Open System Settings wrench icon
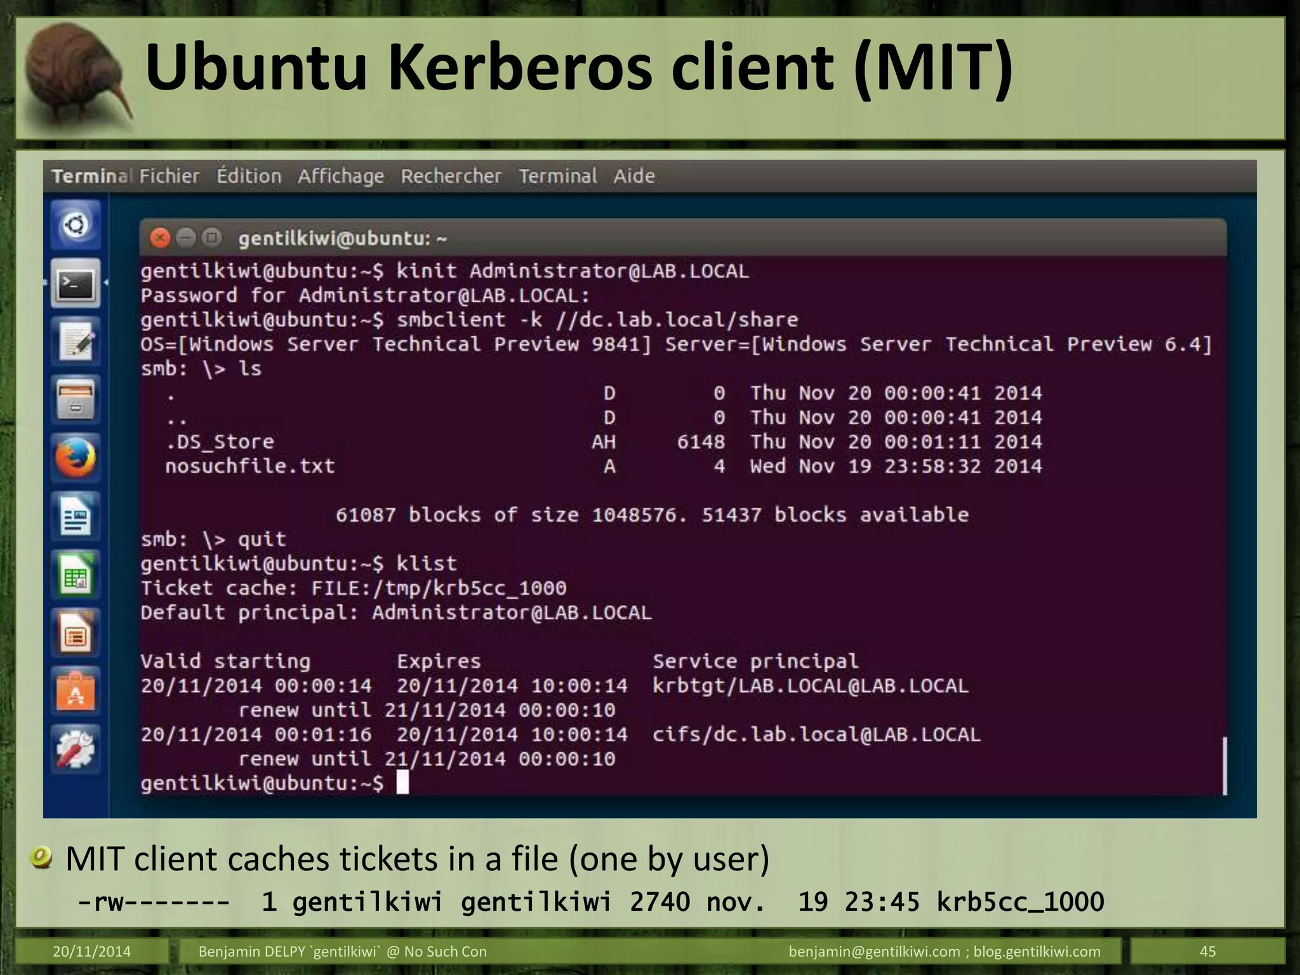This screenshot has height=975, width=1300. [x=76, y=750]
